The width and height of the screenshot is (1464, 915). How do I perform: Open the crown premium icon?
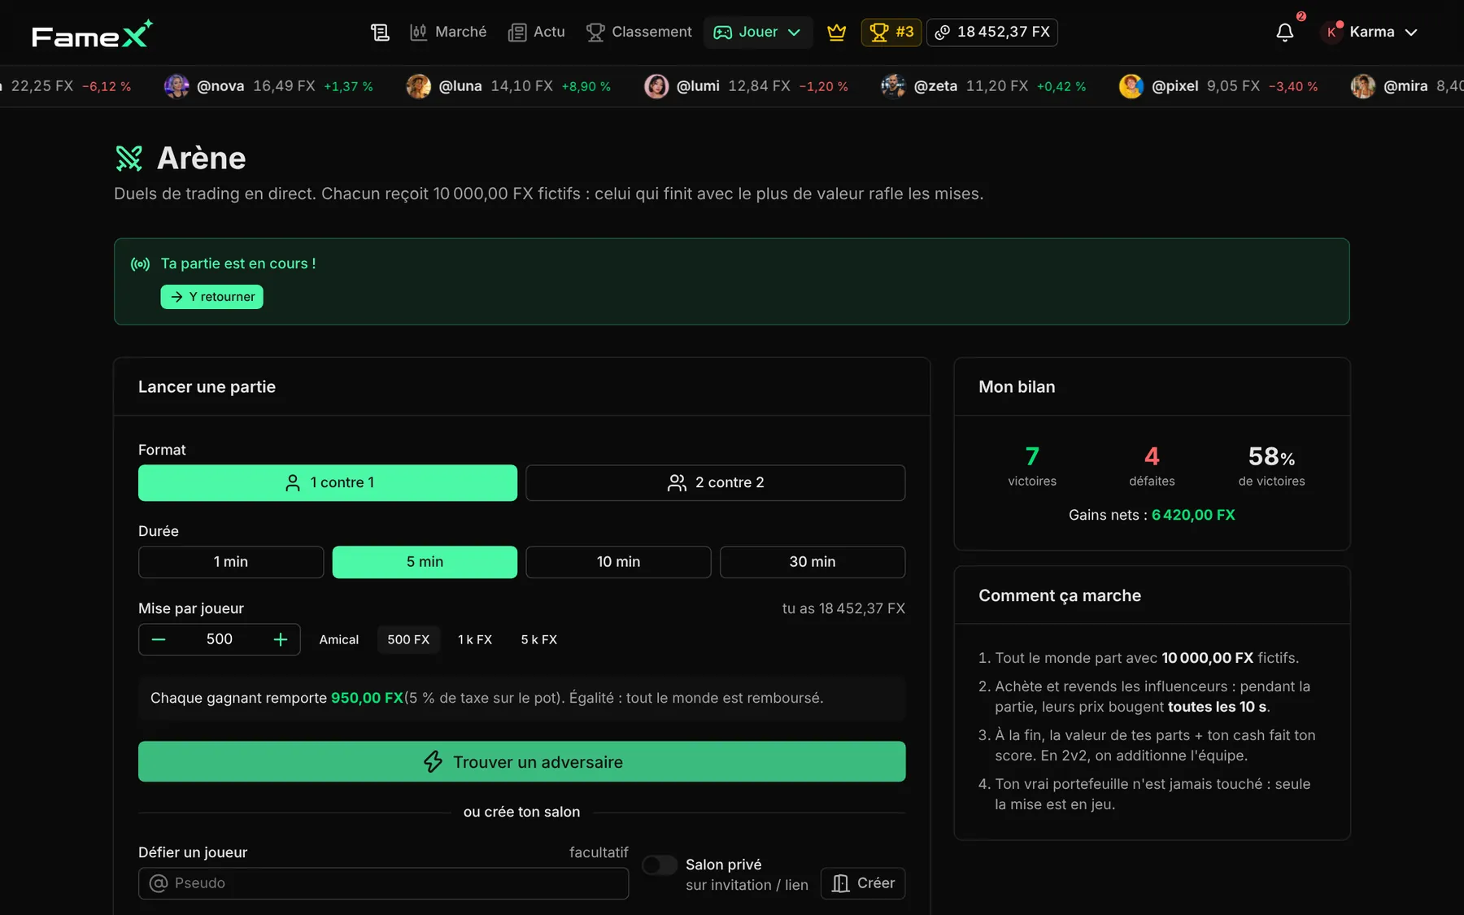pos(836,33)
